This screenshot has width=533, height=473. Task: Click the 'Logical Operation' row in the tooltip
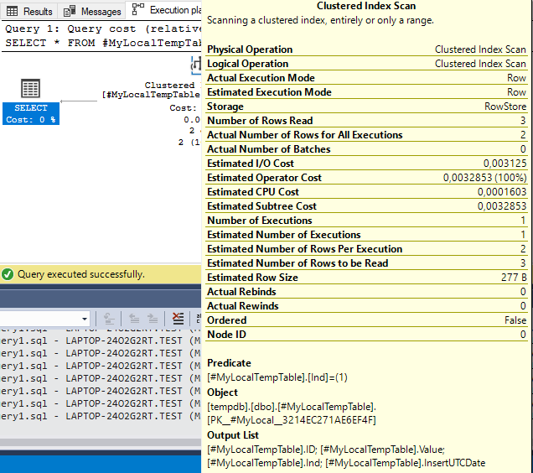coord(366,64)
